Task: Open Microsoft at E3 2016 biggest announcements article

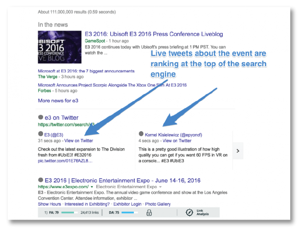Action: (86, 71)
